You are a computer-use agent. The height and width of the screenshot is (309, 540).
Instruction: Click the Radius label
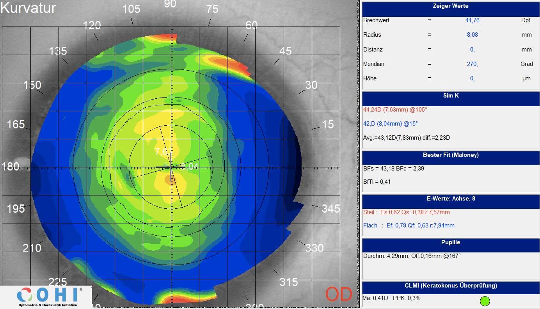coord(372,35)
